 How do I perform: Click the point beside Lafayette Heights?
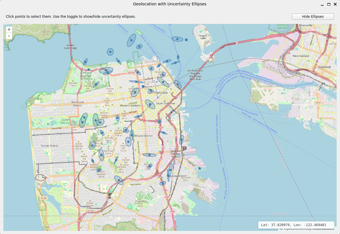point(135,92)
